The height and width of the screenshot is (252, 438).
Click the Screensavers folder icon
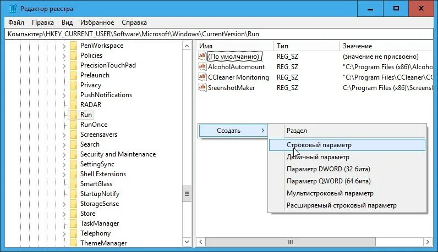click(74, 135)
